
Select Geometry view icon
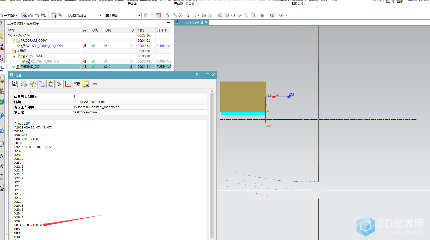[x=37, y=15]
